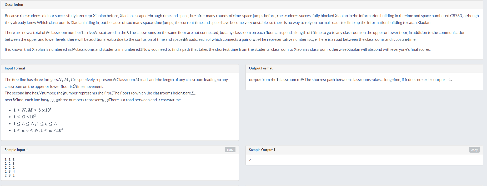Click the paragraph beginning 'It is known that Xiaolan'
Screen dimensions: 487x186
[x=218, y=49]
